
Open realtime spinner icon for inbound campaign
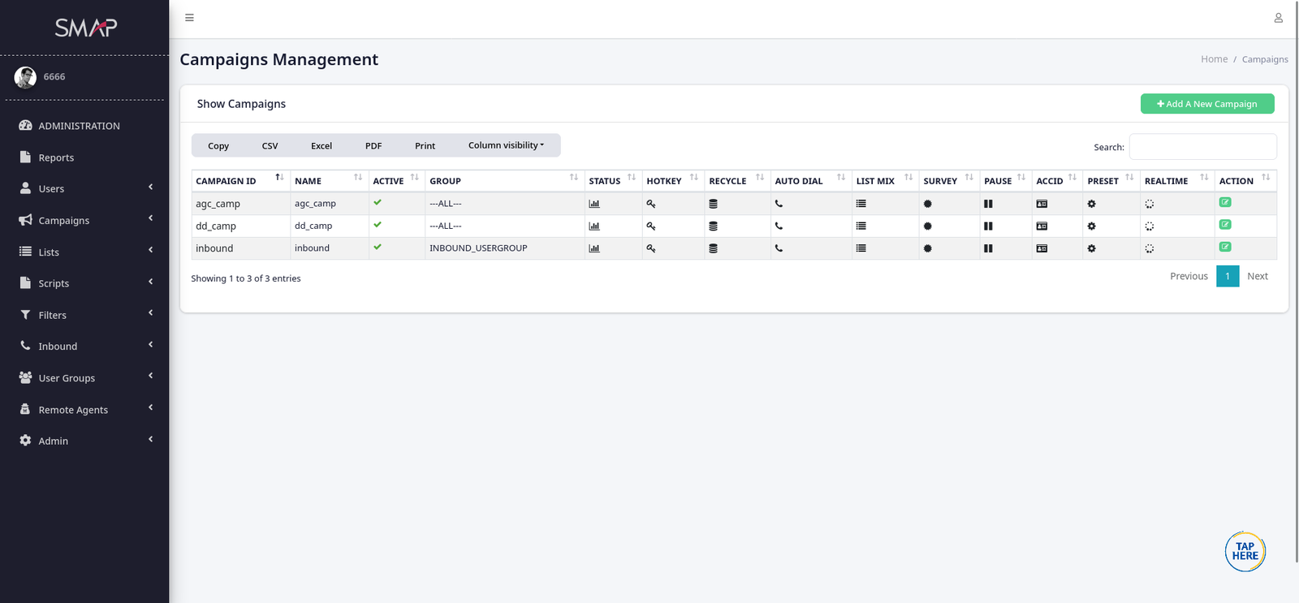pyautogui.click(x=1149, y=248)
